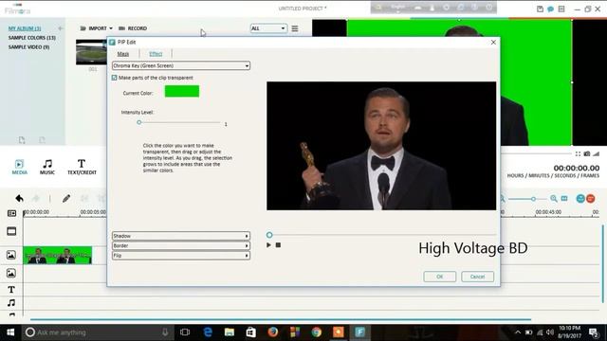The height and width of the screenshot is (341, 607).
Task: Open Firefox from the taskbar
Action: tap(273, 332)
